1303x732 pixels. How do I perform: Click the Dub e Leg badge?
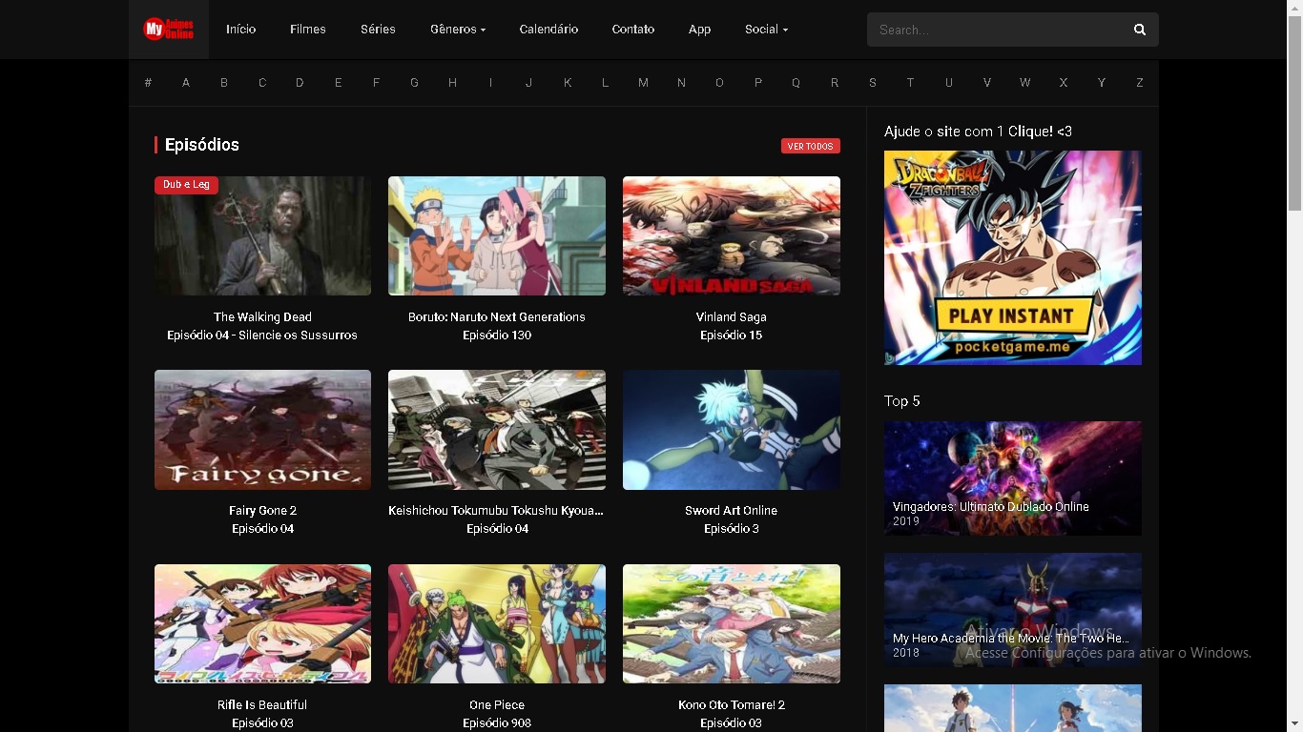point(186,185)
